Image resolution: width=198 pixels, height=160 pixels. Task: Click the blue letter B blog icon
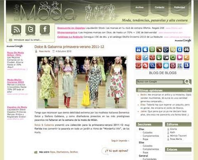pos(186,66)
